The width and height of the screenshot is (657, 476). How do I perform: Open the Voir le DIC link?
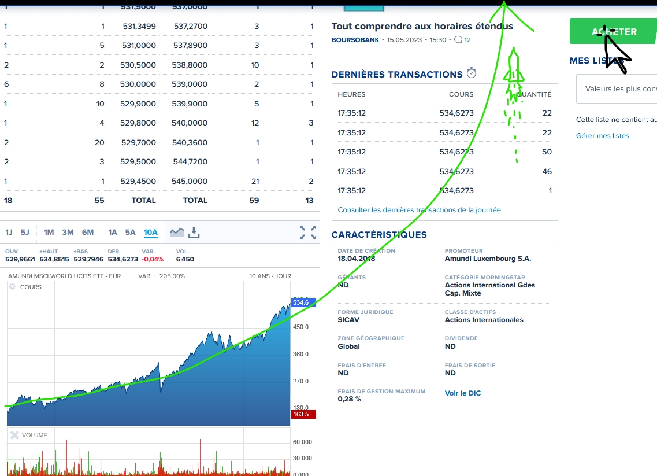pyautogui.click(x=463, y=393)
